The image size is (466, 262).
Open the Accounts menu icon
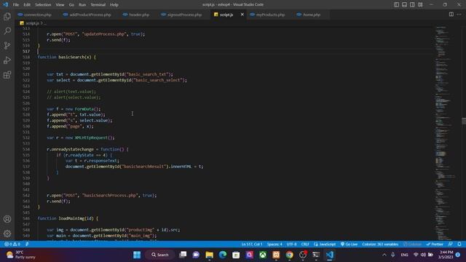[x=7, y=219]
